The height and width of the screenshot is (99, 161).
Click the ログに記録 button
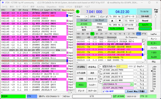(81, 73)
